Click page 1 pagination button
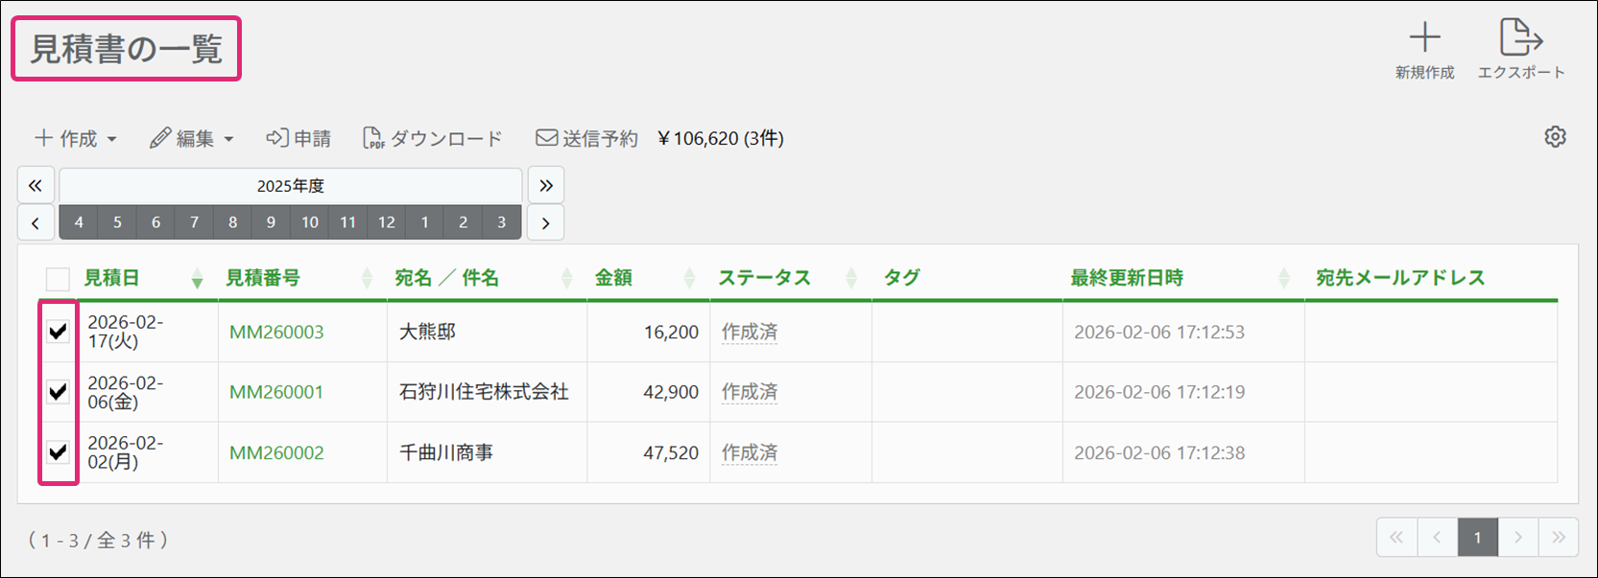 [x=1477, y=538]
